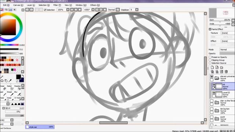This screenshot has height=132, width=235.
Task: Open the Filter menu
Action: (57, 5)
